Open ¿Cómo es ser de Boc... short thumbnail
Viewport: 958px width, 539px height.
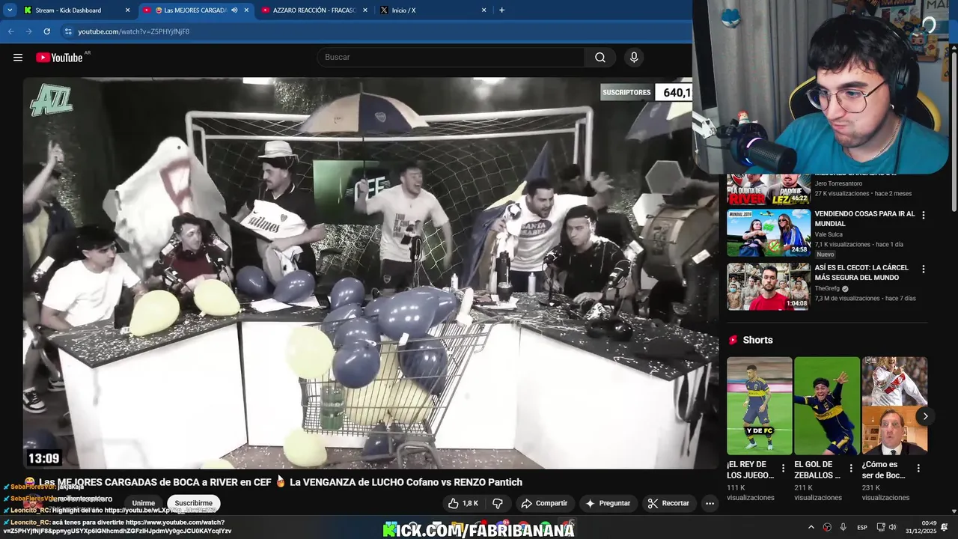pos(894,406)
